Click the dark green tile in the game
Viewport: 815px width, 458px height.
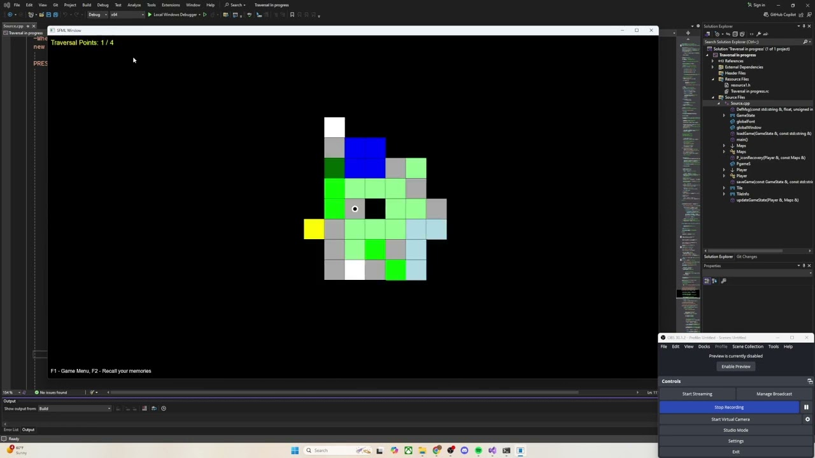click(334, 168)
